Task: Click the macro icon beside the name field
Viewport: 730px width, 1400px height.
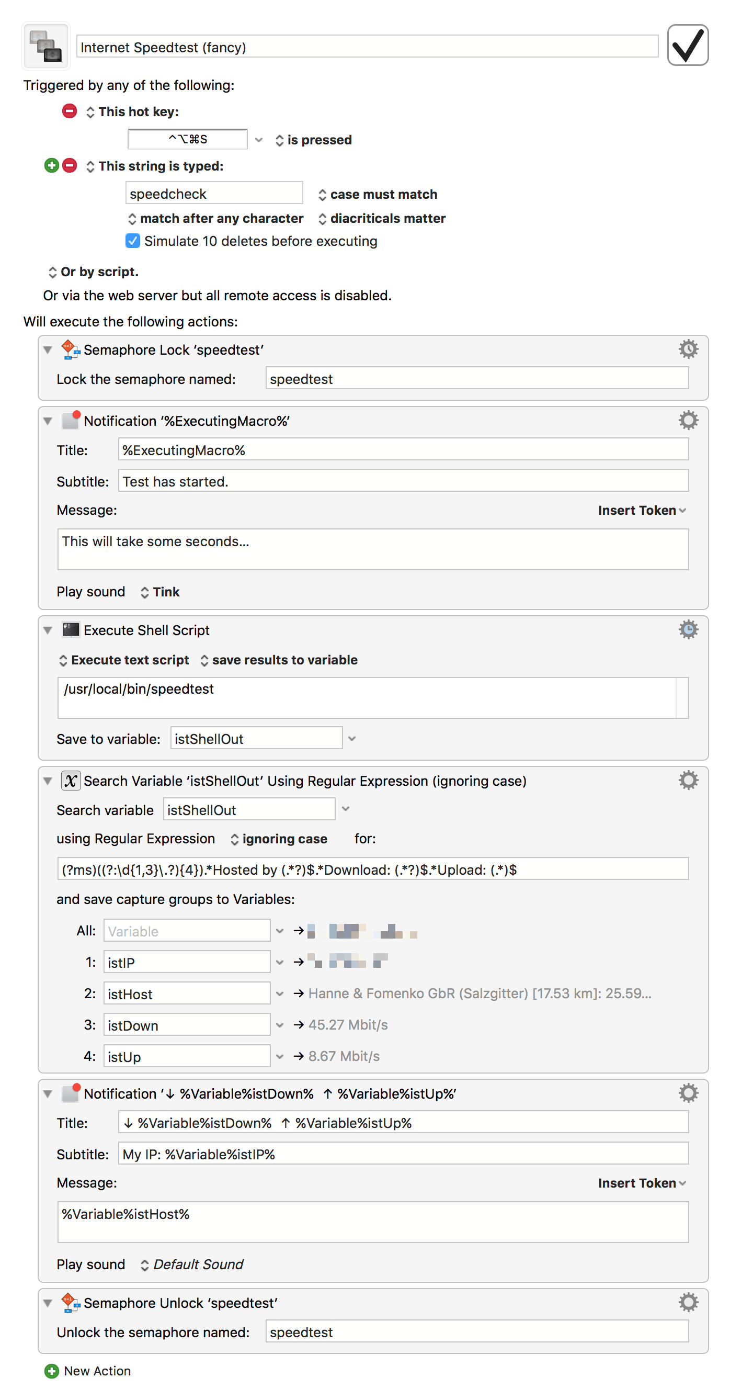Action: [45, 46]
